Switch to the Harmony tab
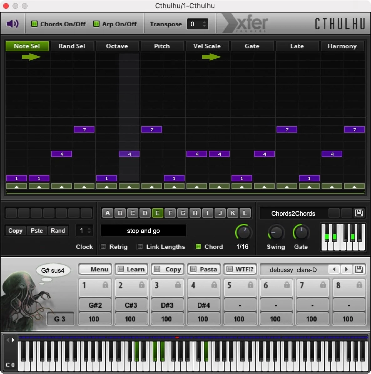This screenshot has height=374, width=371. 342,46
